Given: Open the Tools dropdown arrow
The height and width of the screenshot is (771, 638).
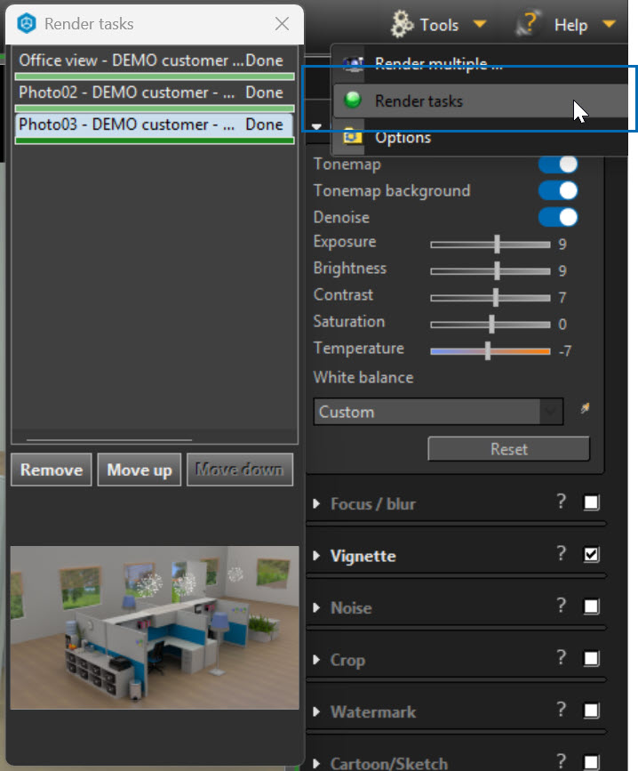Looking at the screenshot, I should [479, 24].
